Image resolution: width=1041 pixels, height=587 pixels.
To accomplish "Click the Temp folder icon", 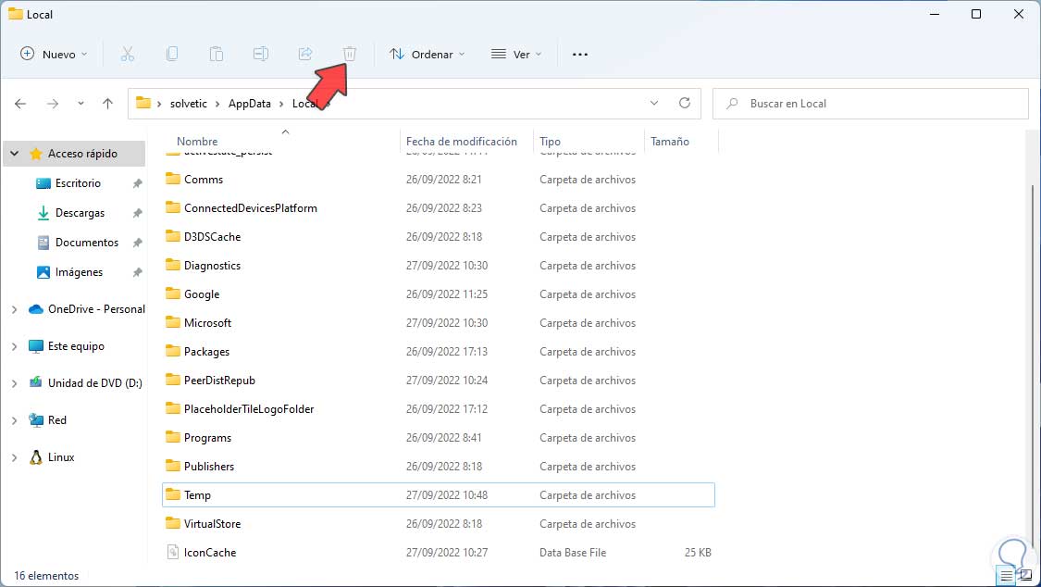I will point(173,494).
